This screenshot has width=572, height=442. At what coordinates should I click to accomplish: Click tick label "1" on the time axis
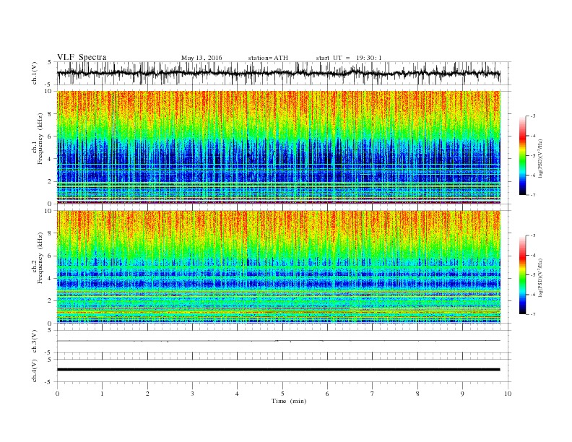102,394
